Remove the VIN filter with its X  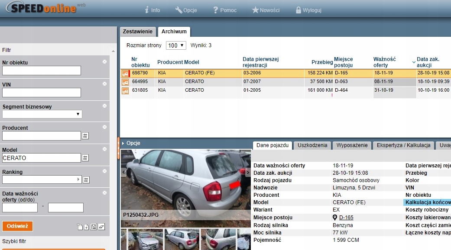click(x=104, y=84)
